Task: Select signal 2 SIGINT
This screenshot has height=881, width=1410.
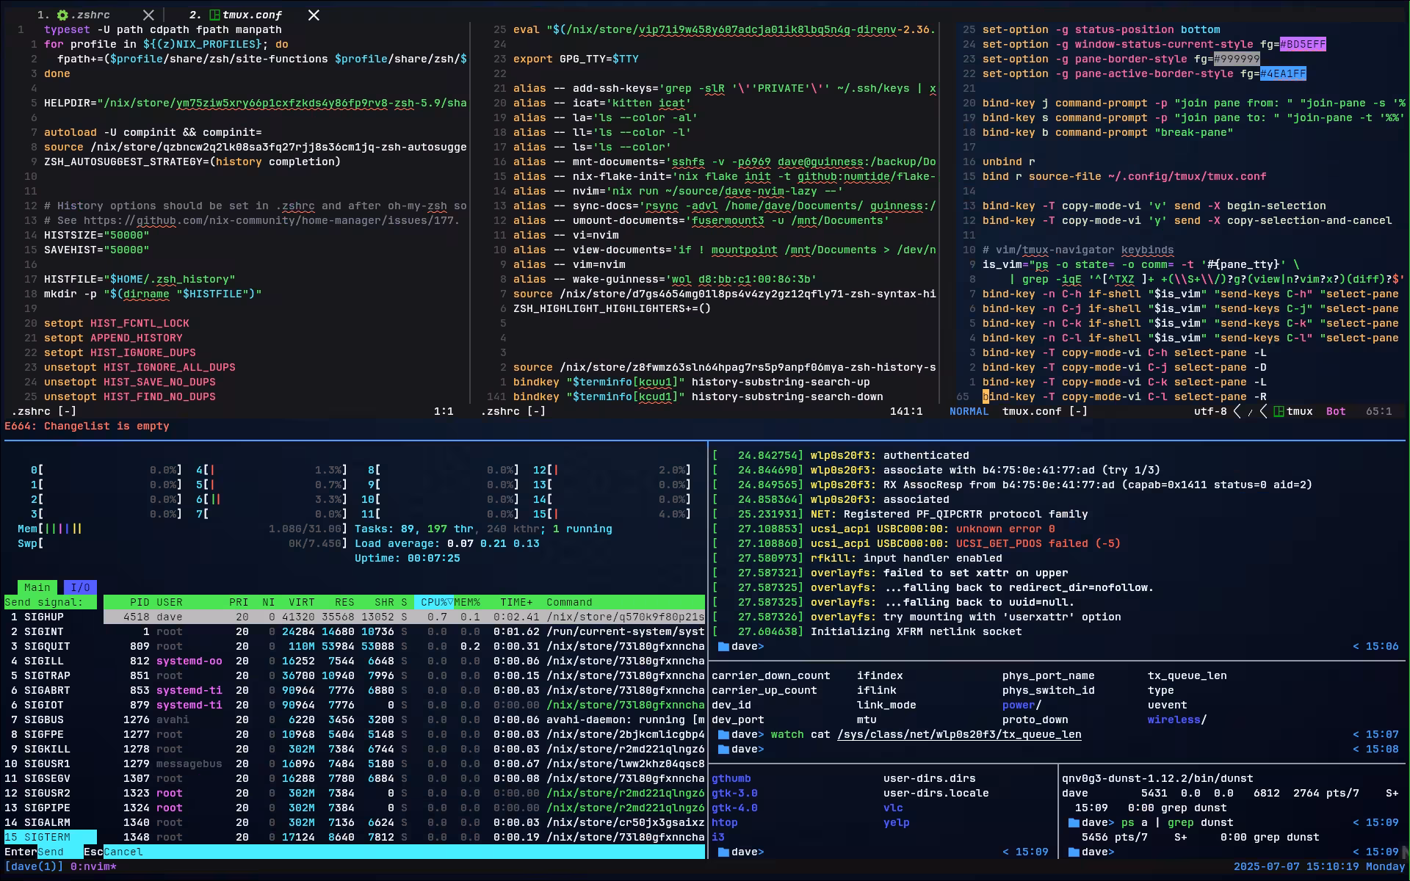Action: pos(50,631)
